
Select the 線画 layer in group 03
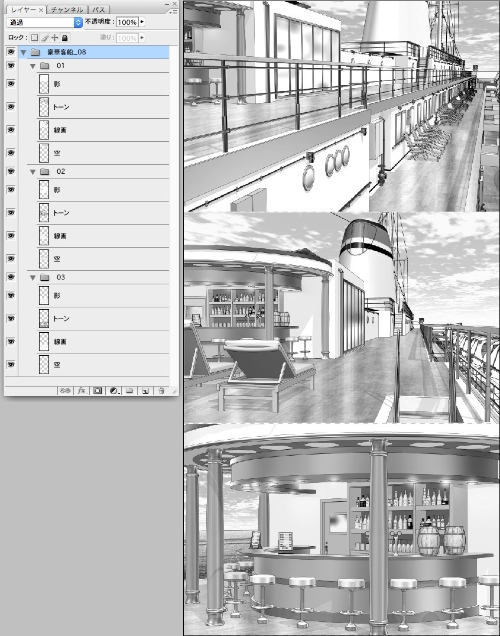click(x=77, y=341)
